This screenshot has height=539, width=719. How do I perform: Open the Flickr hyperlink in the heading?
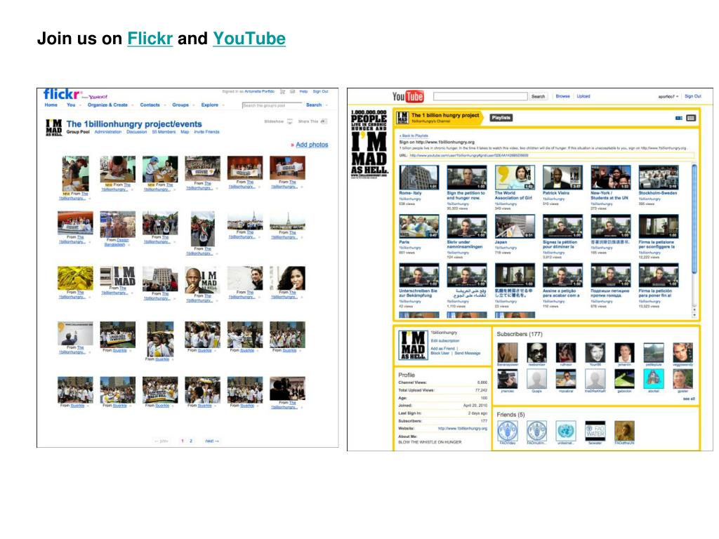(x=150, y=39)
